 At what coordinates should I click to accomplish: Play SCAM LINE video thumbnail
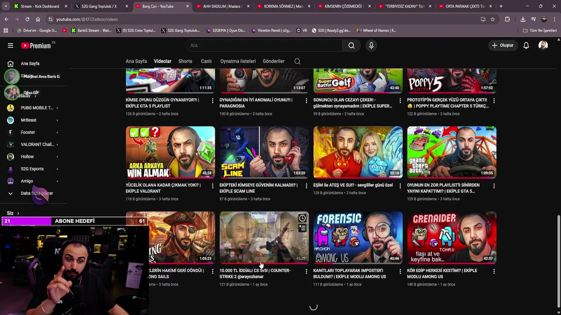click(x=264, y=152)
